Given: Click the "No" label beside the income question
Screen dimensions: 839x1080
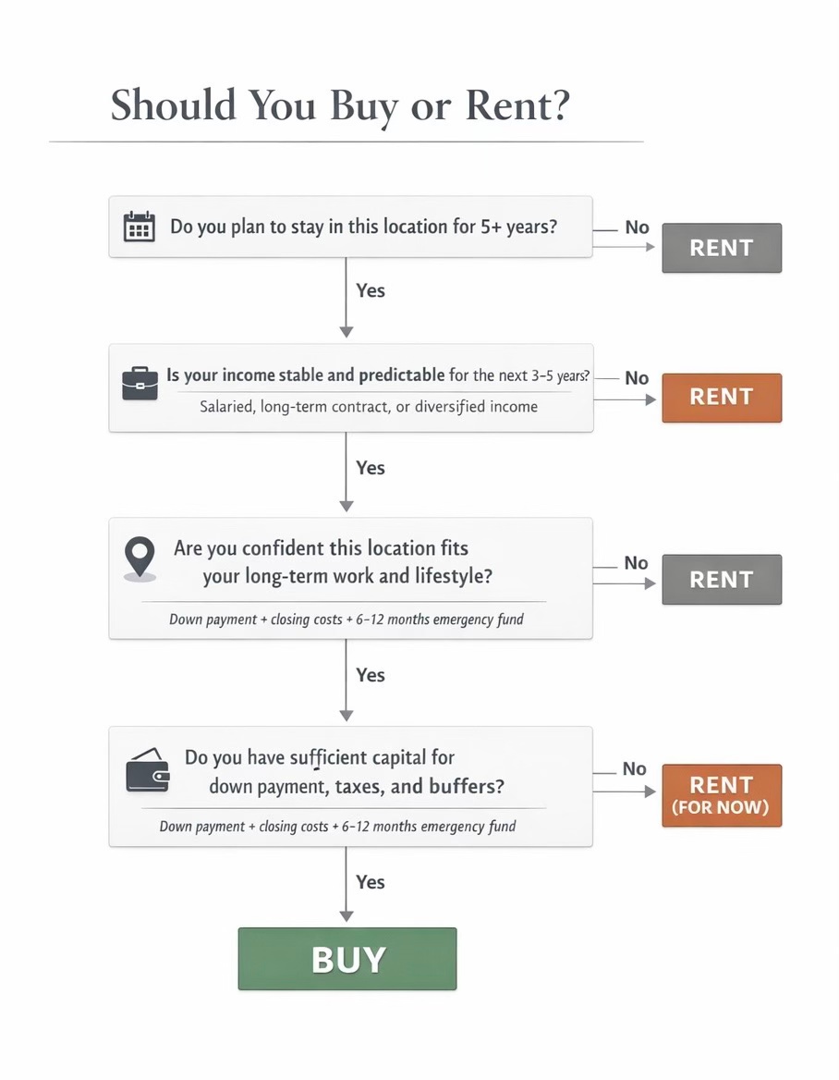Looking at the screenshot, I should pyautogui.click(x=637, y=378).
